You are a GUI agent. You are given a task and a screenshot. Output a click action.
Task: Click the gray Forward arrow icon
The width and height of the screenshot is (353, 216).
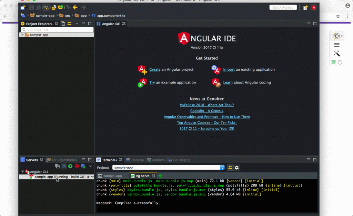(83, 8)
